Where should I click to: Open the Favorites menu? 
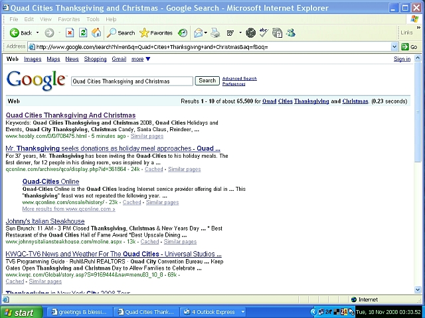click(x=68, y=19)
